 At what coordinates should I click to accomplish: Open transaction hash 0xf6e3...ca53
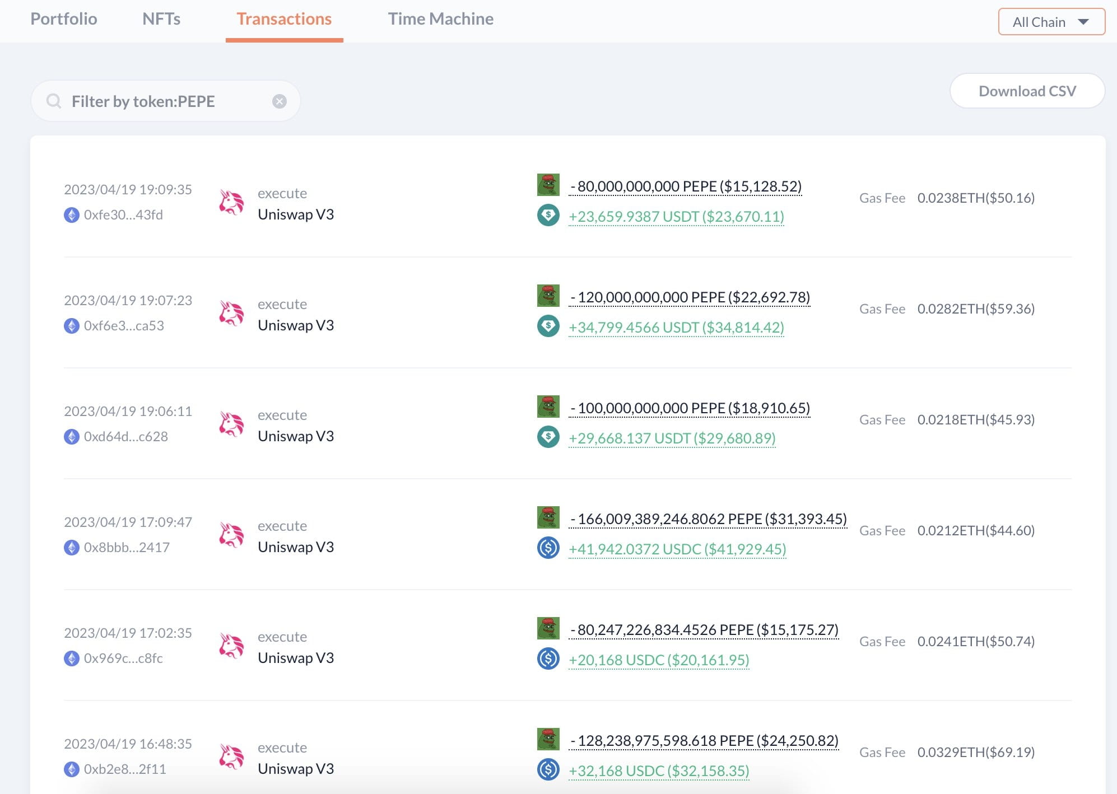(124, 326)
